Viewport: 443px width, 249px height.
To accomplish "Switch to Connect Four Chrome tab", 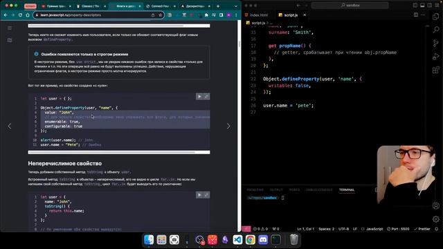I will (160, 6).
